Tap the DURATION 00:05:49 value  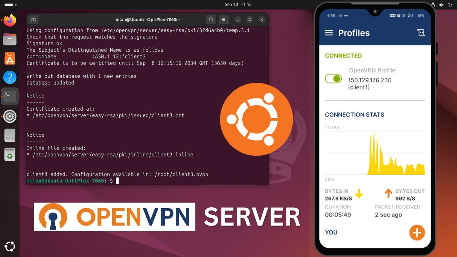coord(338,215)
